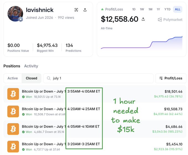Select the 1W time range

(x=142, y=9)
